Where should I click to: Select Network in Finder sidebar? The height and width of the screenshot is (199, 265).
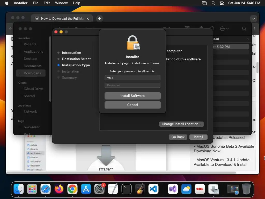coord(30,111)
